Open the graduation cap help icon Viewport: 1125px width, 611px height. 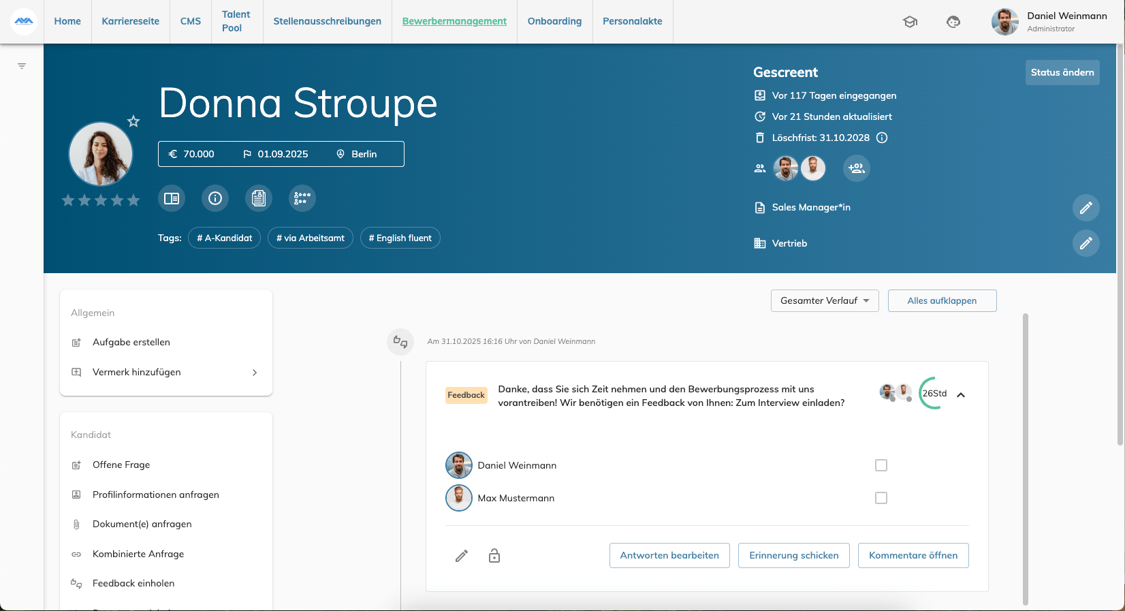pyautogui.click(x=910, y=22)
